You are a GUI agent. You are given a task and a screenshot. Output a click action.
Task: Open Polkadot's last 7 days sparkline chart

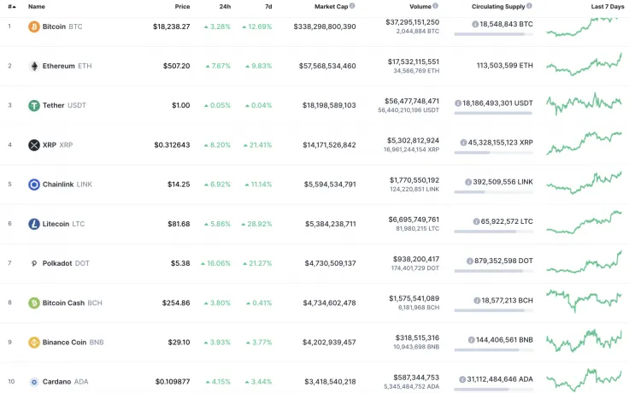584,262
